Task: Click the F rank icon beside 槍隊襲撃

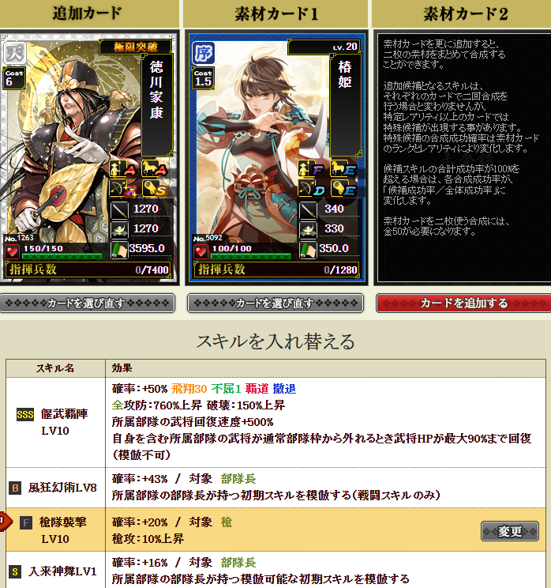Action: (x=26, y=522)
